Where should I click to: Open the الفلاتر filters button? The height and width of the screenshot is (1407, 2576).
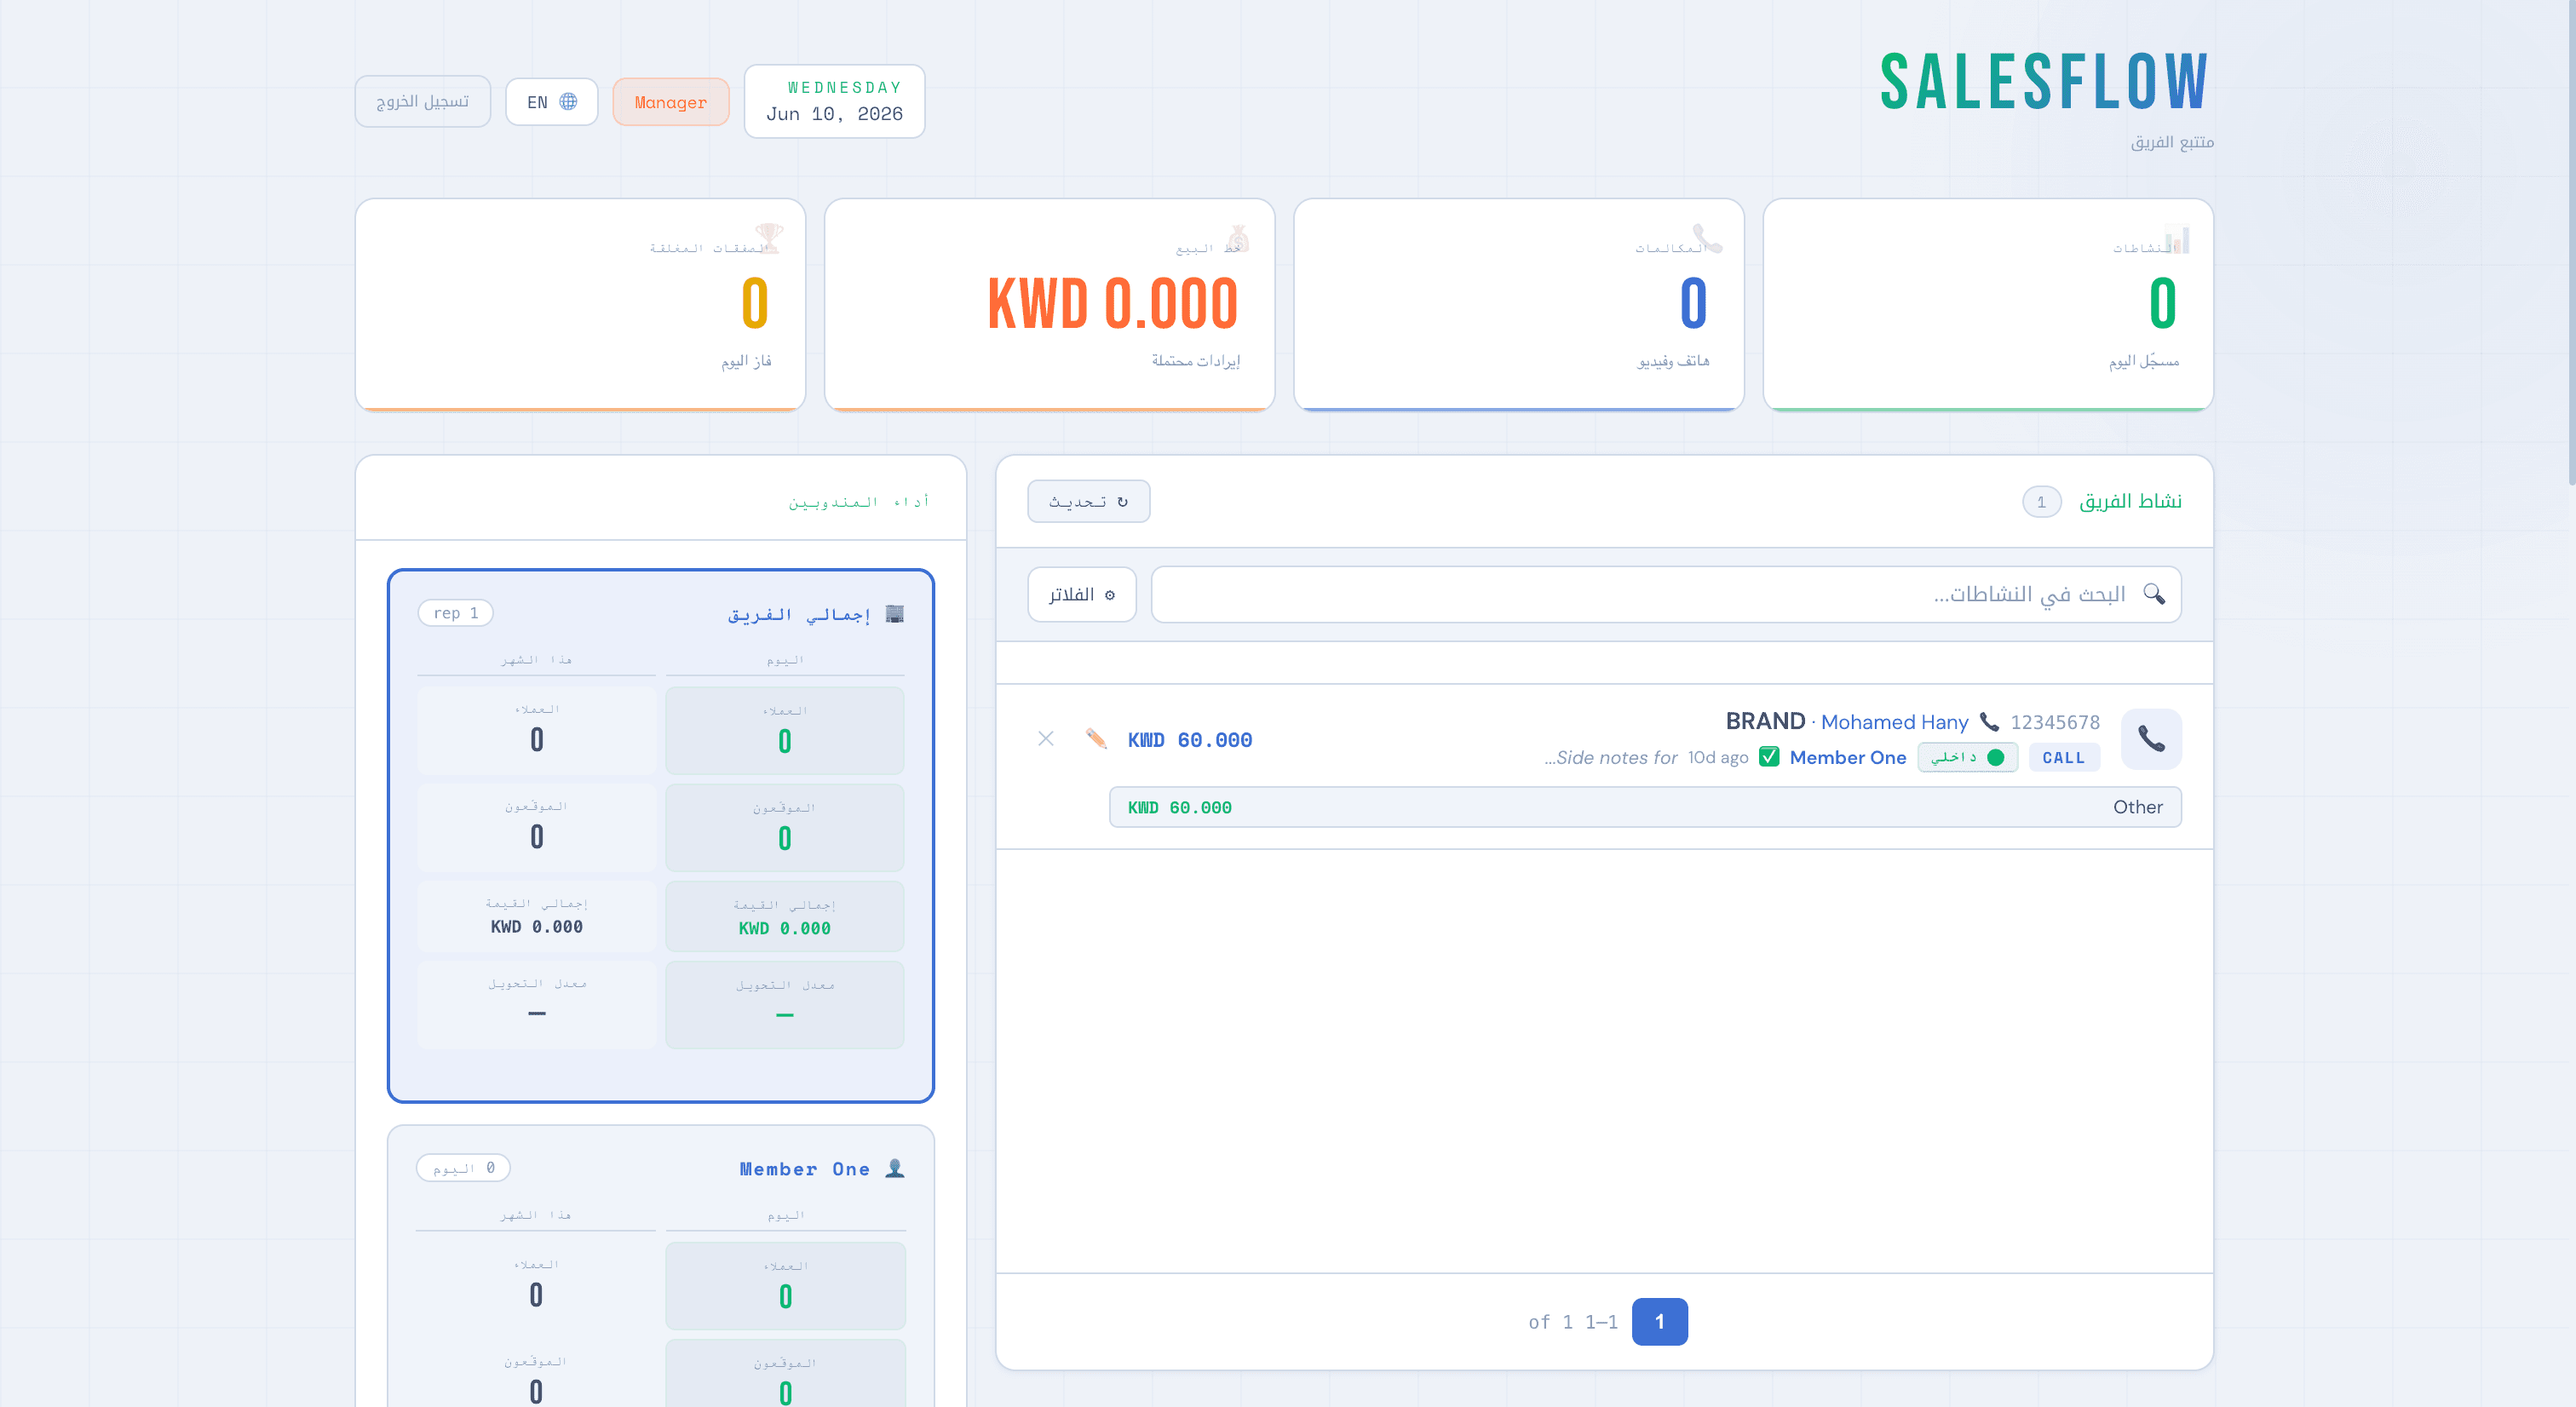tap(1081, 594)
